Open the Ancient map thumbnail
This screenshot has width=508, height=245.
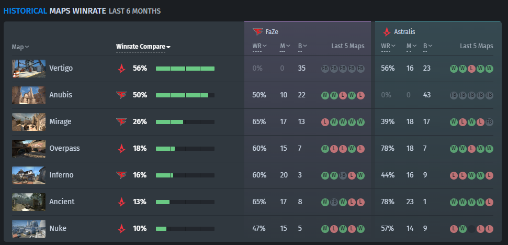tap(28, 202)
